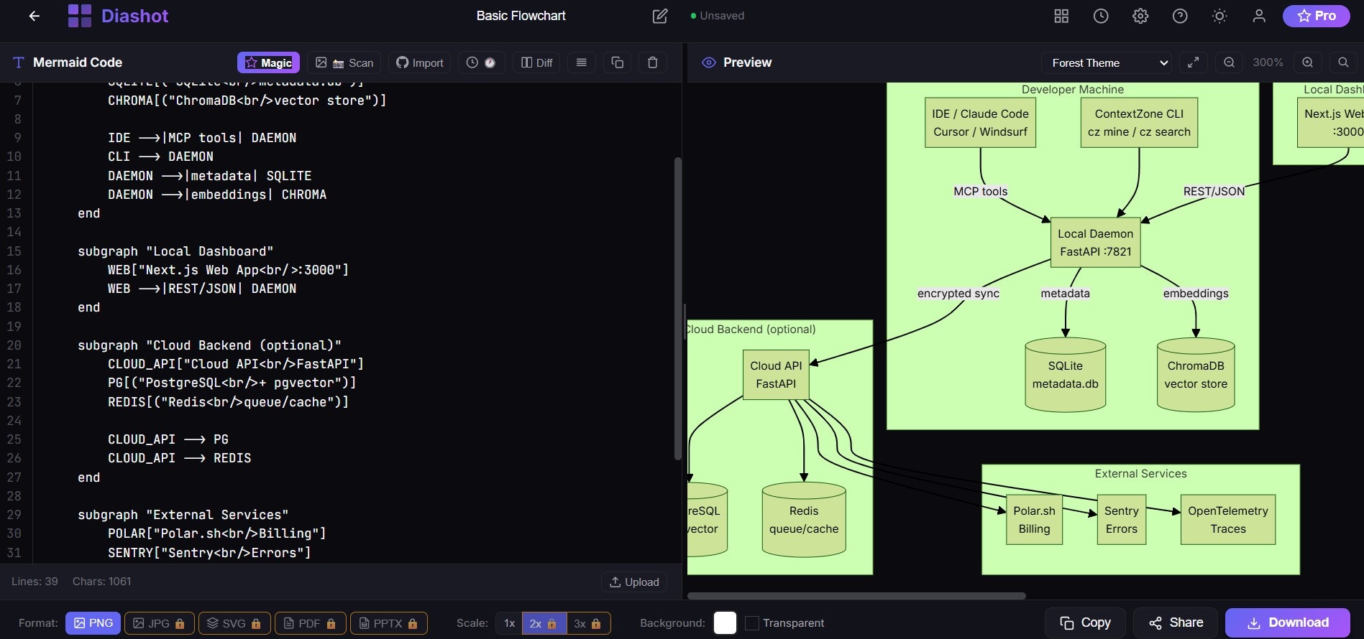This screenshot has width=1364, height=639.
Task: Click Import from GitHub button
Action: click(x=420, y=62)
